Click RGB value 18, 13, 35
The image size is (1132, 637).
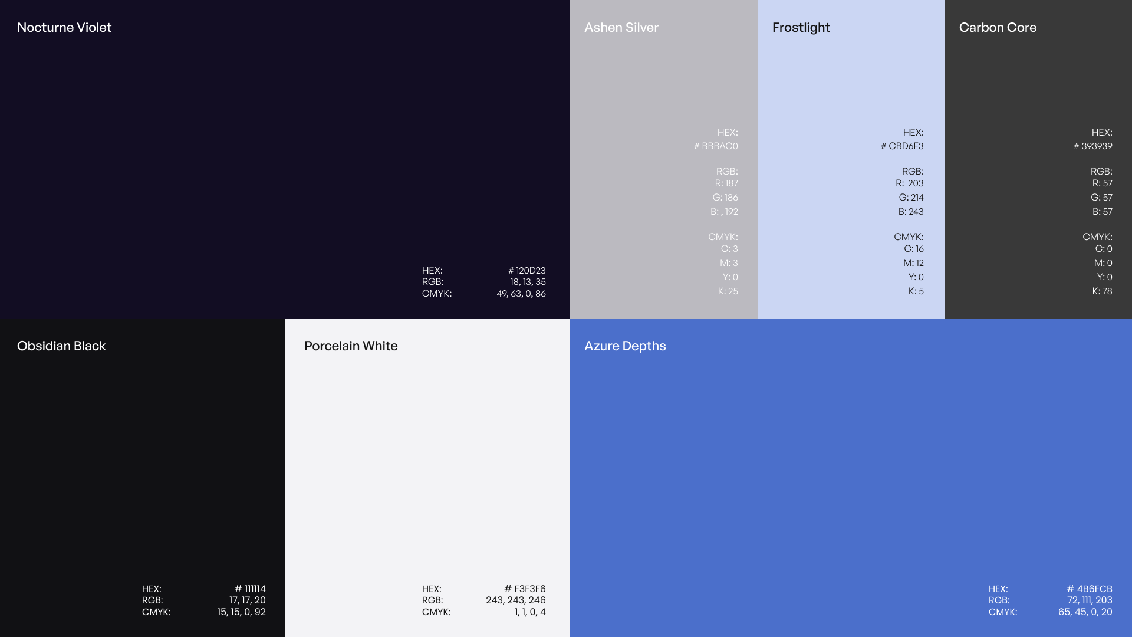click(528, 282)
